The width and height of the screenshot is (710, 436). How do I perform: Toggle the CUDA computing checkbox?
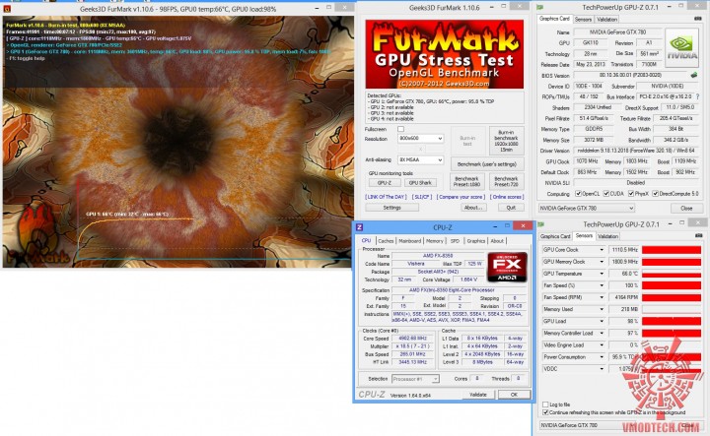606,194
